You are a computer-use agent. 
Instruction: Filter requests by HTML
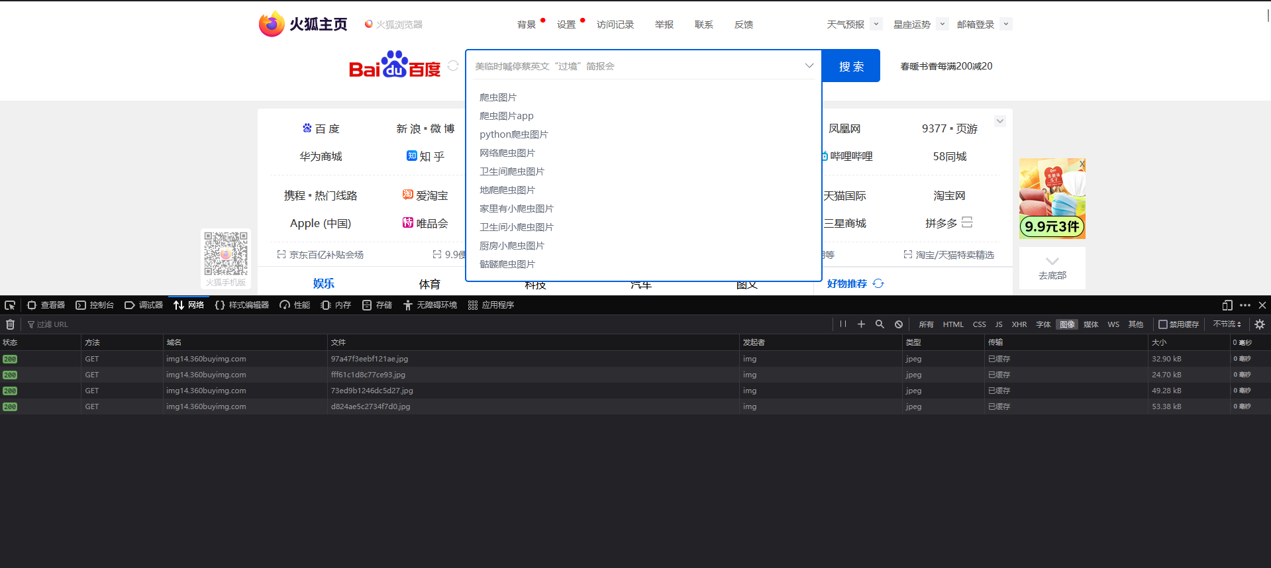click(953, 324)
